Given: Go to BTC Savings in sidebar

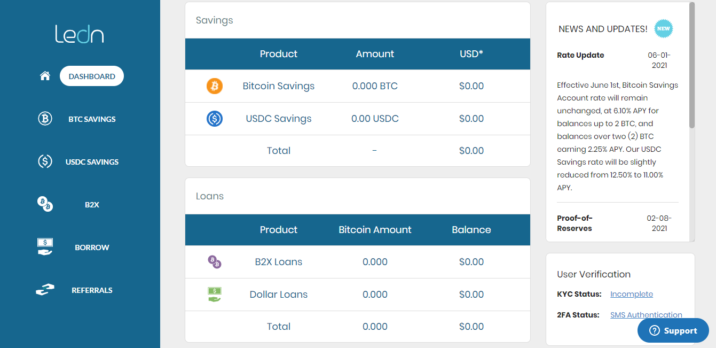Looking at the screenshot, I should pos(92,119).
